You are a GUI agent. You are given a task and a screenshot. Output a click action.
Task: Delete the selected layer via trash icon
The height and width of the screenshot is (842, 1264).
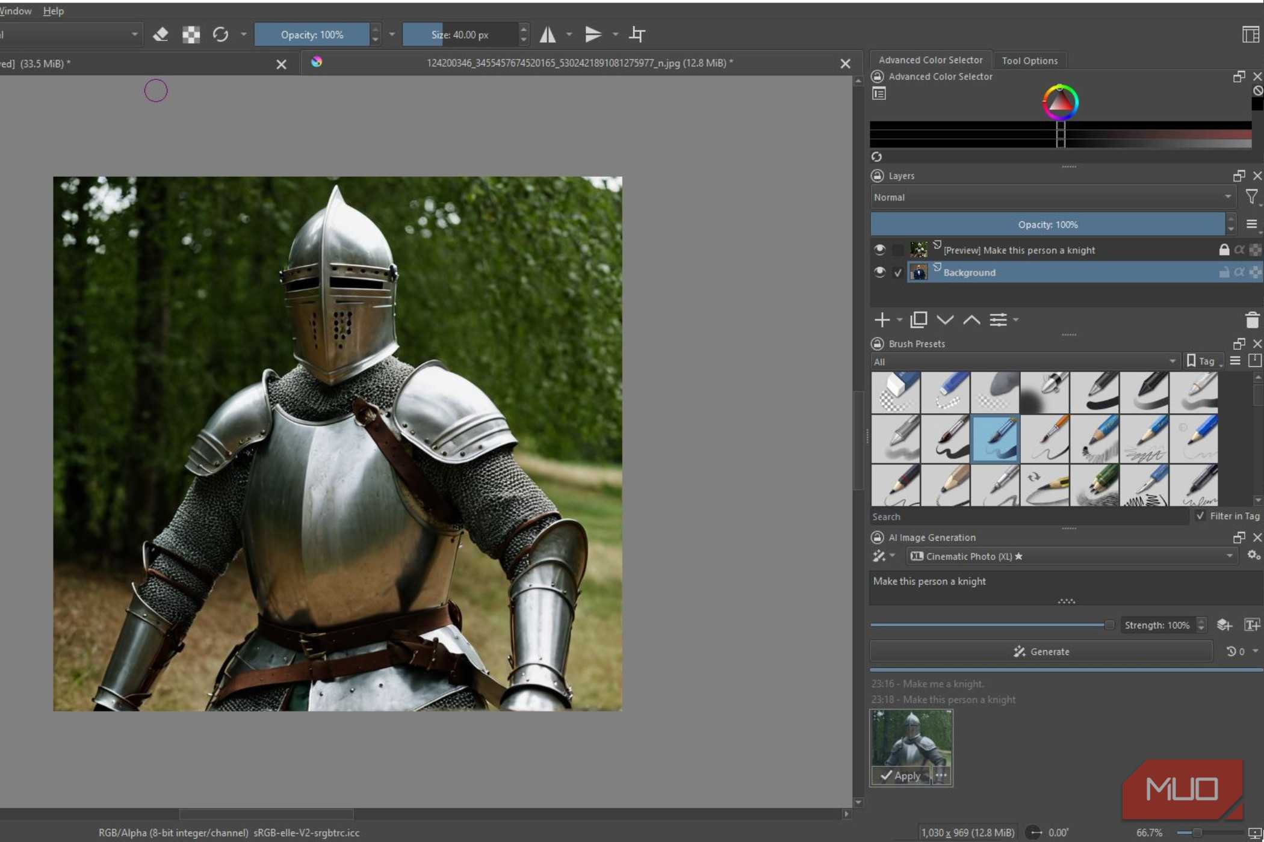tap(1252, 319)
